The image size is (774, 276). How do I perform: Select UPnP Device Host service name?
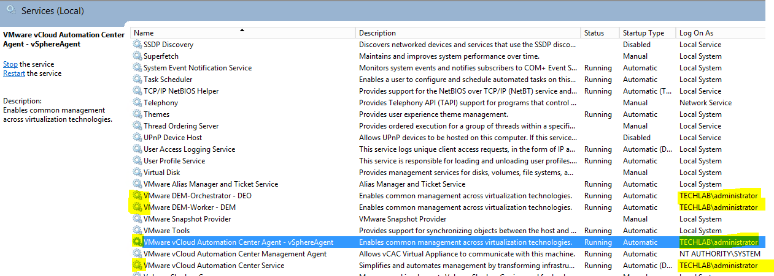173,138
